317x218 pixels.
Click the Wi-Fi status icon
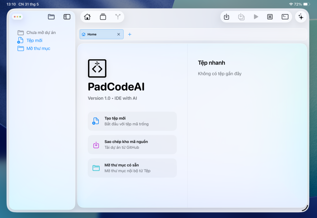(291, 4)
